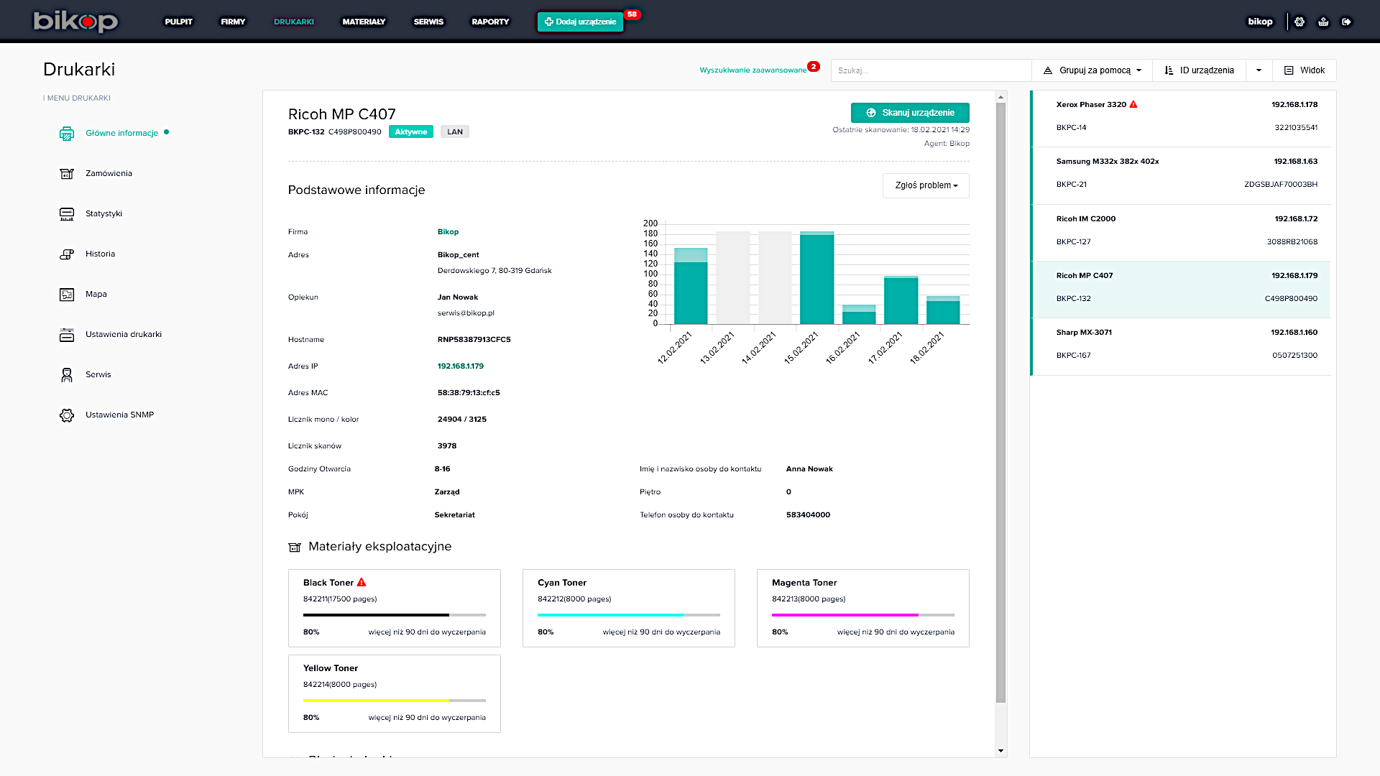Click the Cyan Toner level bar
Screen dimensions: 1380x776
[629, 615]
